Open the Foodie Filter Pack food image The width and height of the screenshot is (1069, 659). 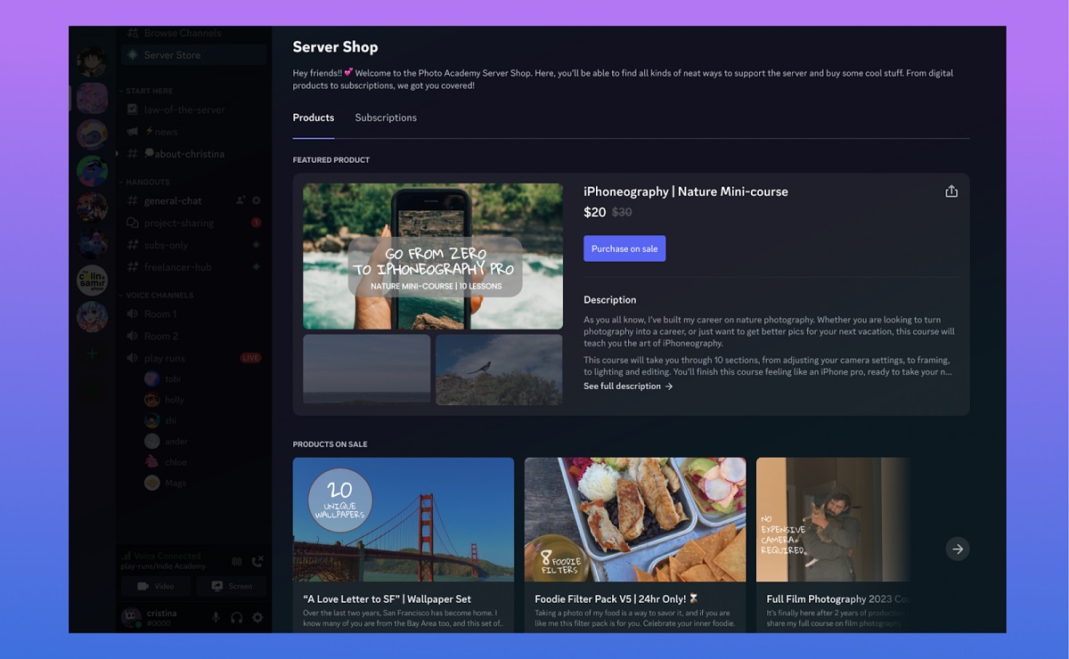pos(635,520)
